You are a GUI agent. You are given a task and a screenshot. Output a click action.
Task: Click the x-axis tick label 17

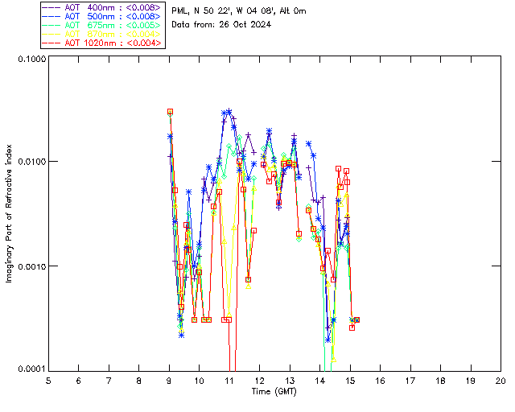click(x=410, y=381)
